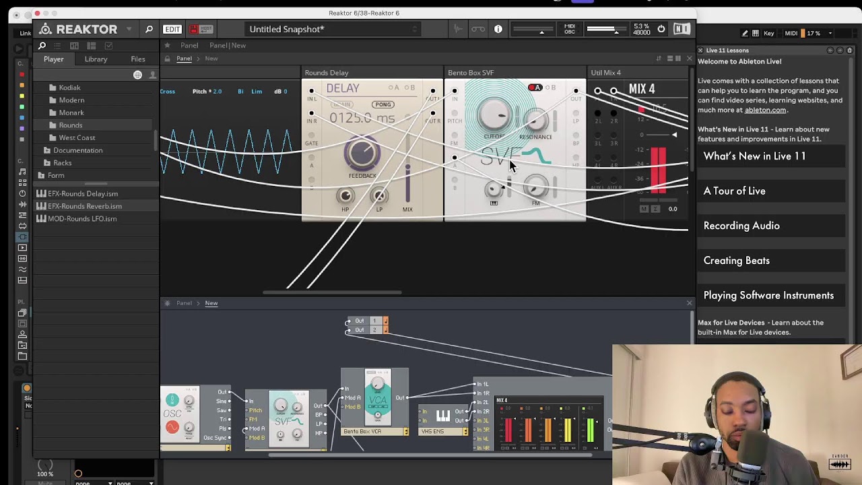Switch to the Player tab
Image resolution: width=862 pixels, height=485 pixels.
point(54,59)
